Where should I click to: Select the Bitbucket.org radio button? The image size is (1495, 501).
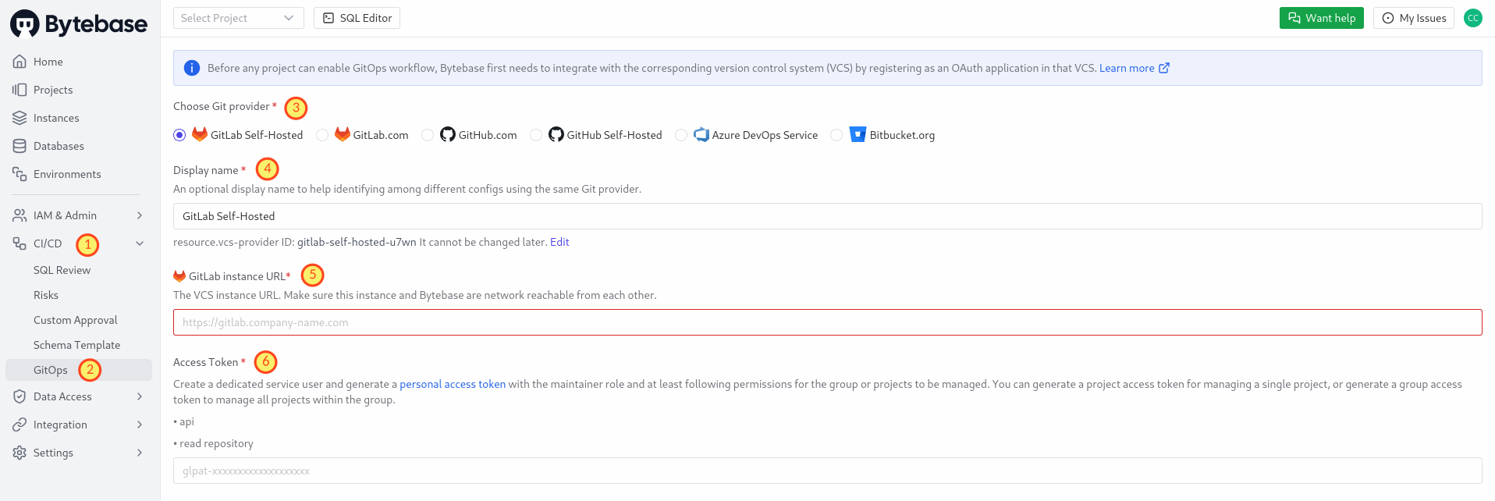[x=836, y=135]
